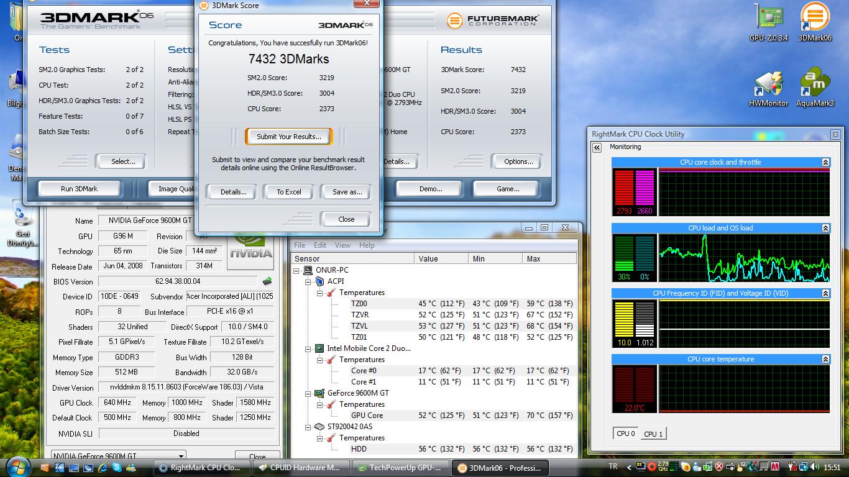Collapse the ONUR-PC tree node

[296, 270]
